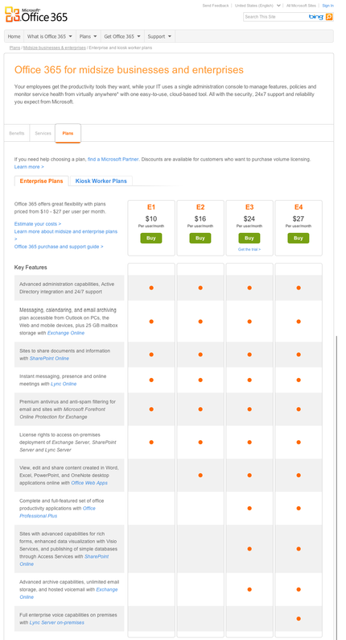
Task: Open the United States (English) language selector
Action: tap(257, 6)
